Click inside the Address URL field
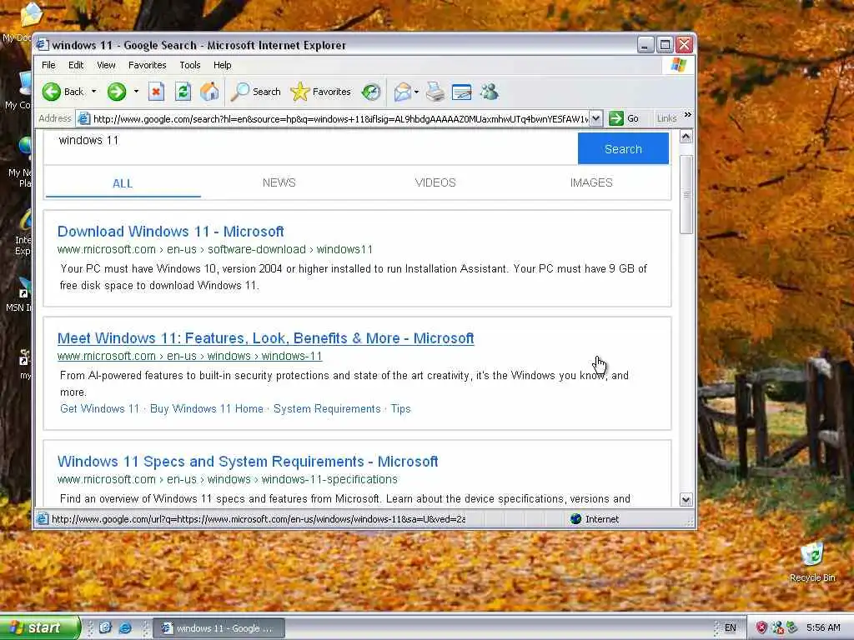Image resolution: width=854 pixels, height=640 pixels. [340, 118]
